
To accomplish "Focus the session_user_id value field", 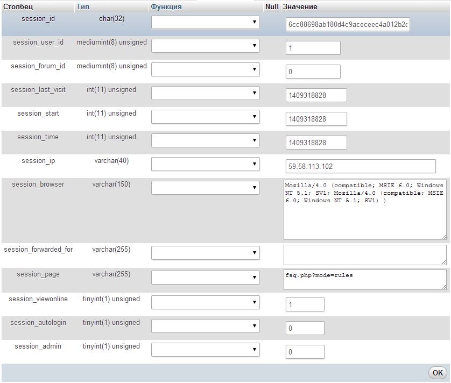I will [313, 48].
